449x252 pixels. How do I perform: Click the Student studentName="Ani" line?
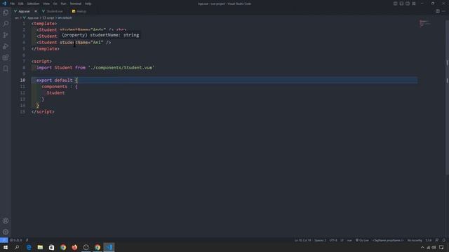[74, 43]
